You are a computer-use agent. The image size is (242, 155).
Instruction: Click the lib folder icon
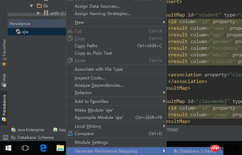[x=39, y=6]
